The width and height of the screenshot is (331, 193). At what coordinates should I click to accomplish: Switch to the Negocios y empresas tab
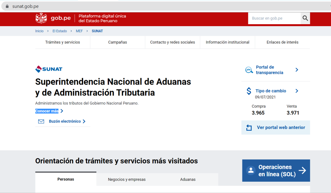[127, 179]
